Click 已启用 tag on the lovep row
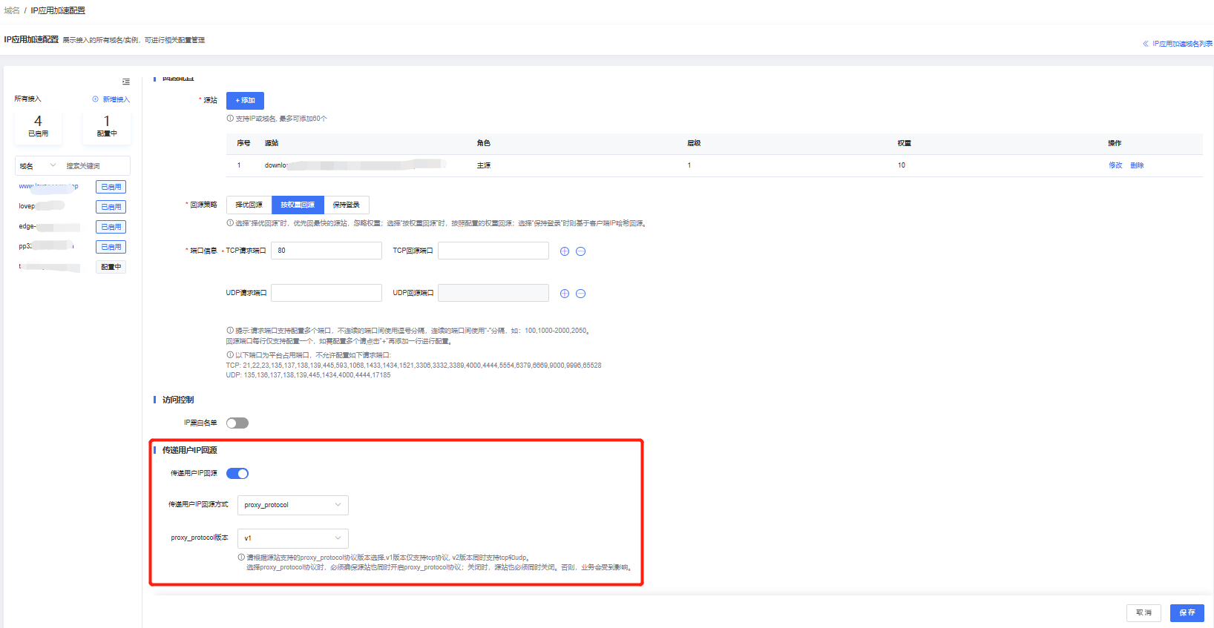This screenshot has height=628, width=1214. (111, 207)
